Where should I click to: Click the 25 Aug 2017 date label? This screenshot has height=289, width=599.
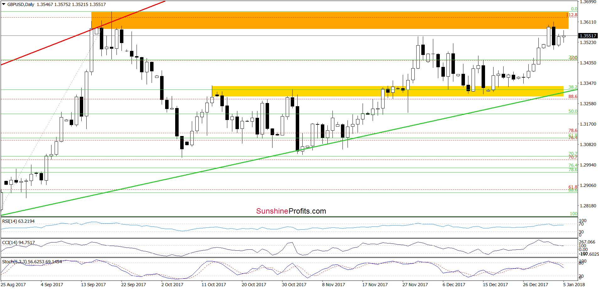[x=13, y=285]
